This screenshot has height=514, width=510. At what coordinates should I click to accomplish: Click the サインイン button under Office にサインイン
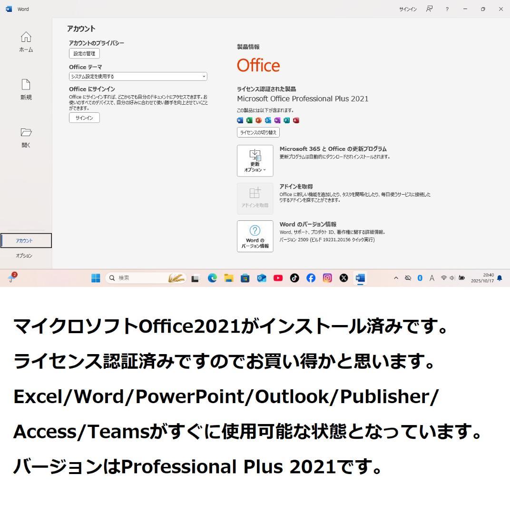pyautogui.click(x=84, y=118)
